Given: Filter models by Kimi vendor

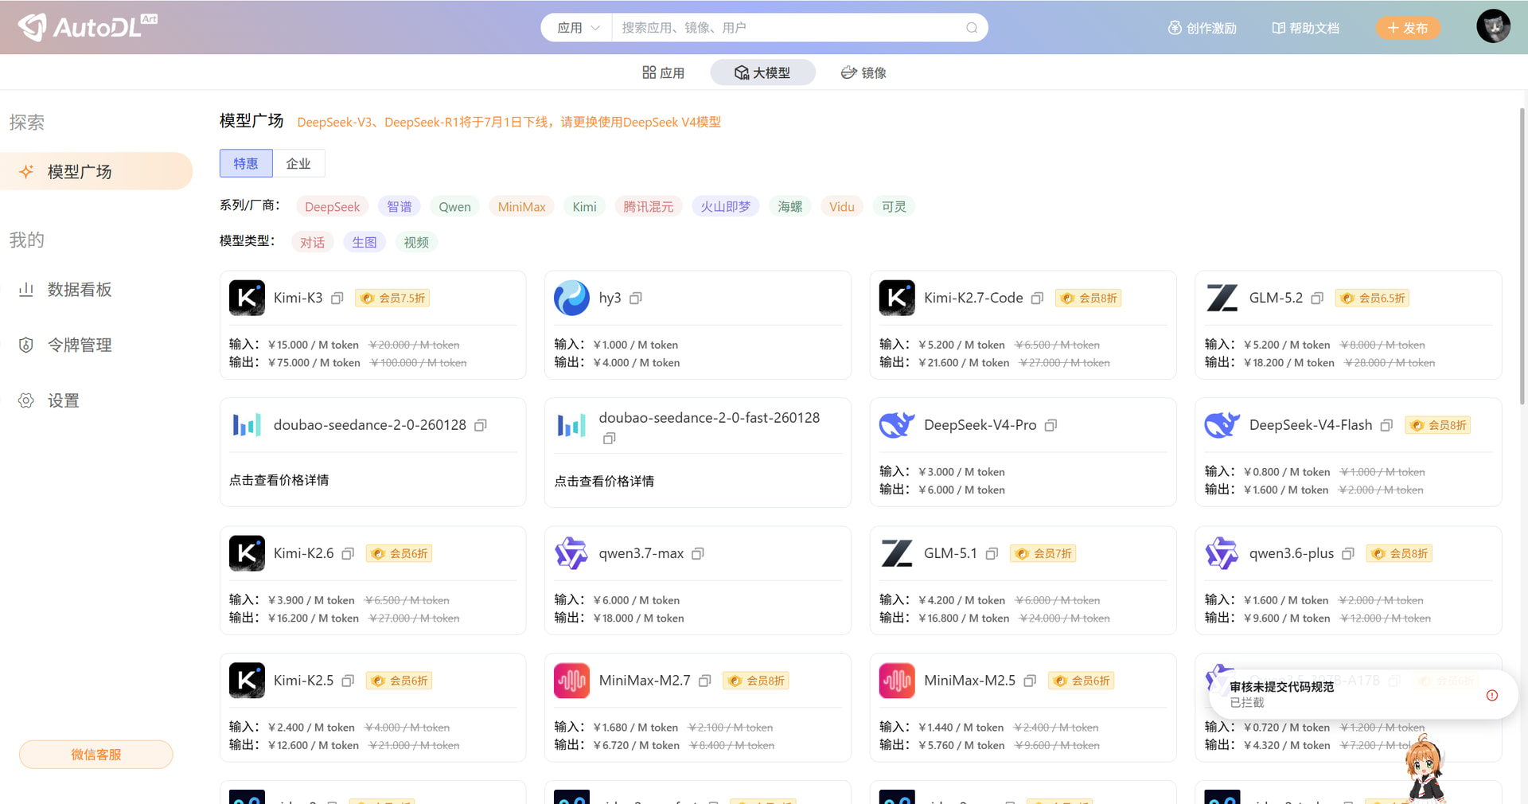Looking at the screenshot, I should 584,207.
